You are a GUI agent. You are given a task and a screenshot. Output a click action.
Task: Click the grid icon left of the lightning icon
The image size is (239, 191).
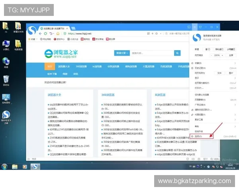click(148, 33)
